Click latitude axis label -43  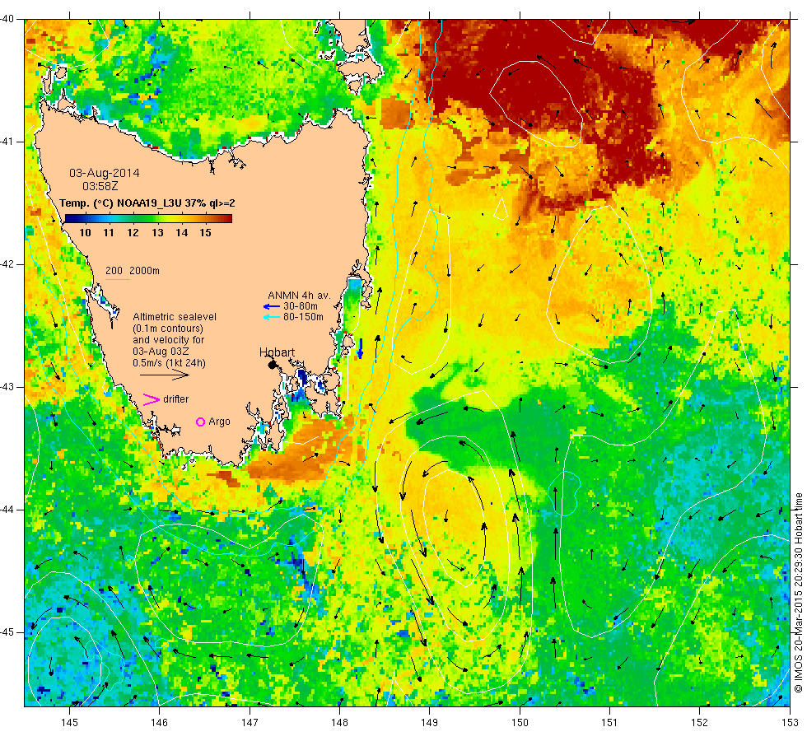[7, 387]
